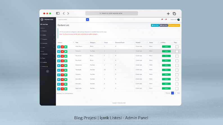The image size is (223, 125).
Task: Click green info icon of Tasarımcı row
Action: 66,75
